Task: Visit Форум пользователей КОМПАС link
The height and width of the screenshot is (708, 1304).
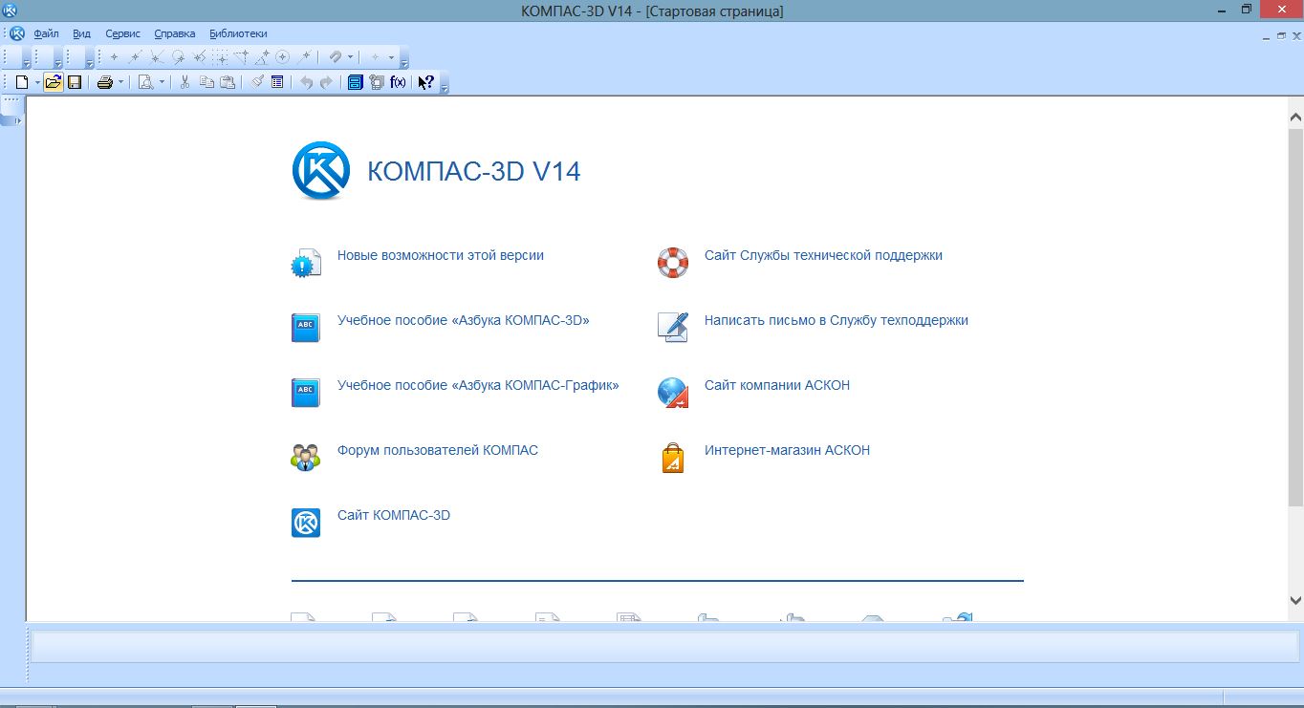Action: point(438,450)
